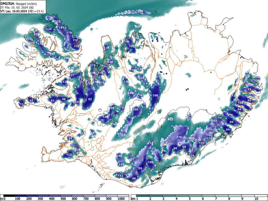Click the map value '174'
This screenshot has width=268, height=201.
click(139, 95)
